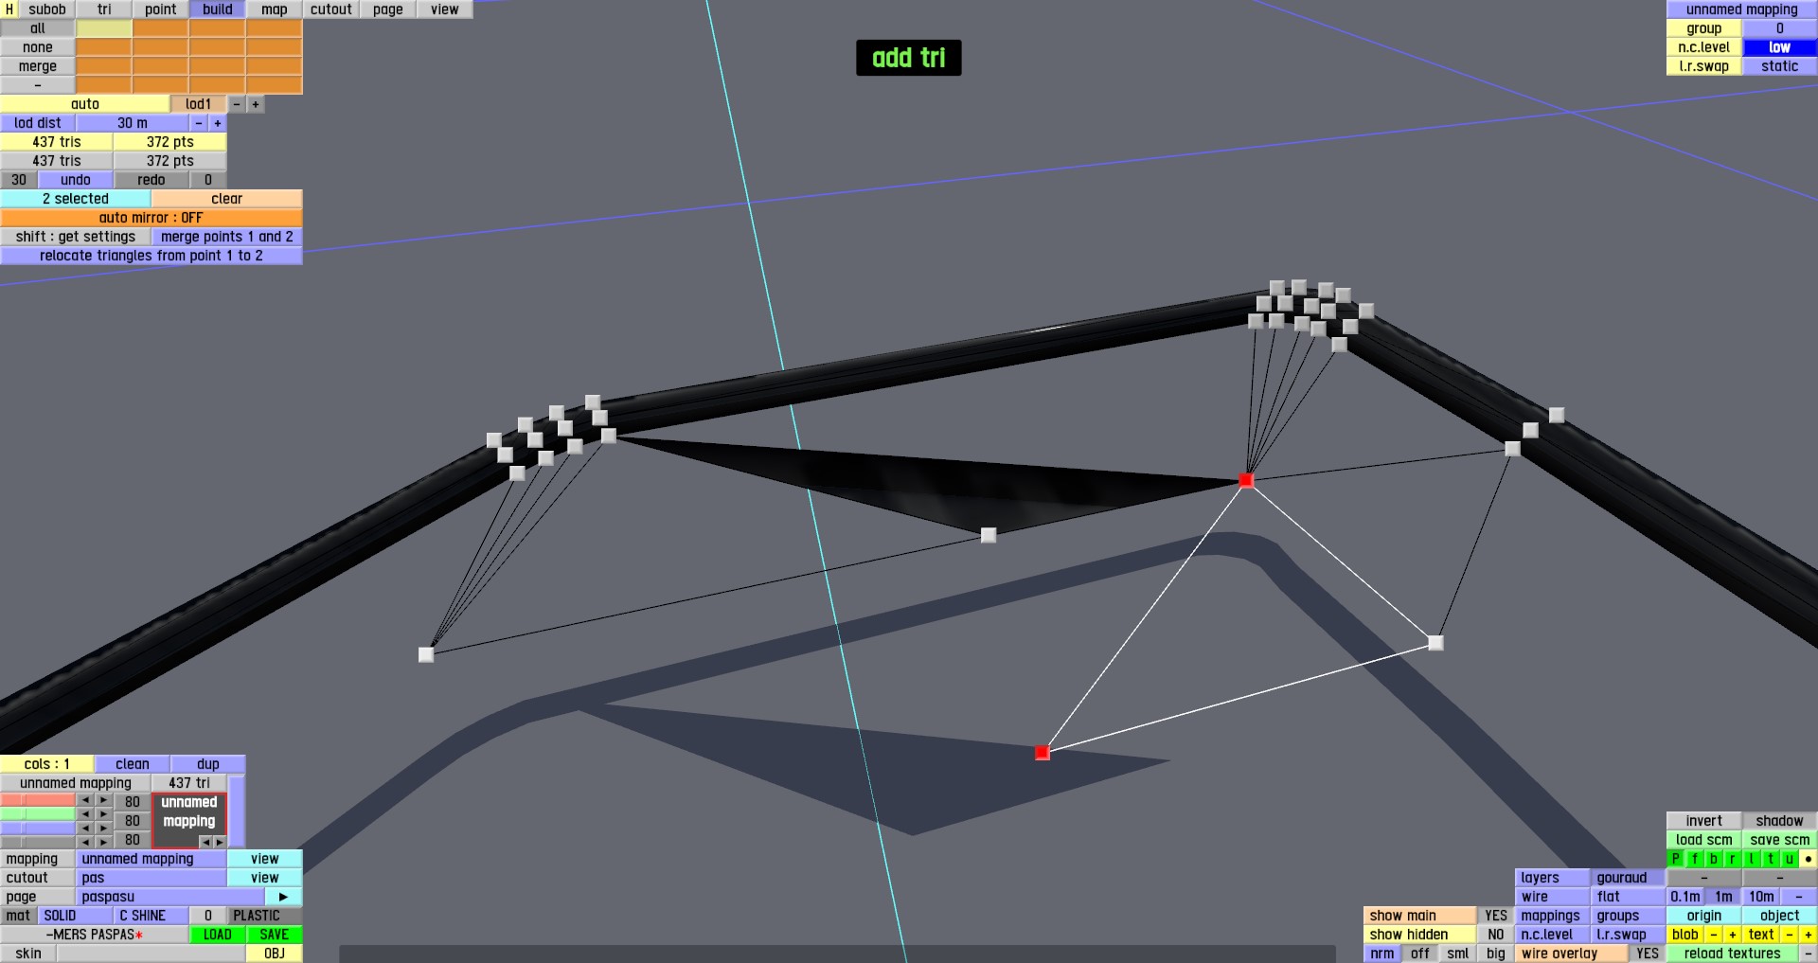Decrease the green color value with left arrow
The width and height of the screenshot is (1818, 963).
pos(85,814)
